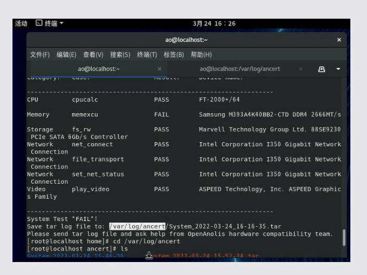Close the ao@localhost:~ tab
Screen dimensions: 367x275
[159, 69]
